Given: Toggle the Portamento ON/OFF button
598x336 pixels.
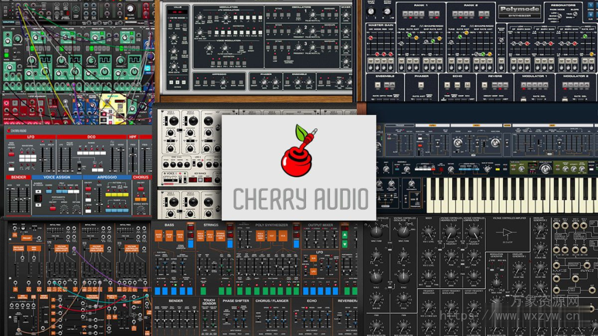Looking at the screenshot, I should click(x=51, y=208).
